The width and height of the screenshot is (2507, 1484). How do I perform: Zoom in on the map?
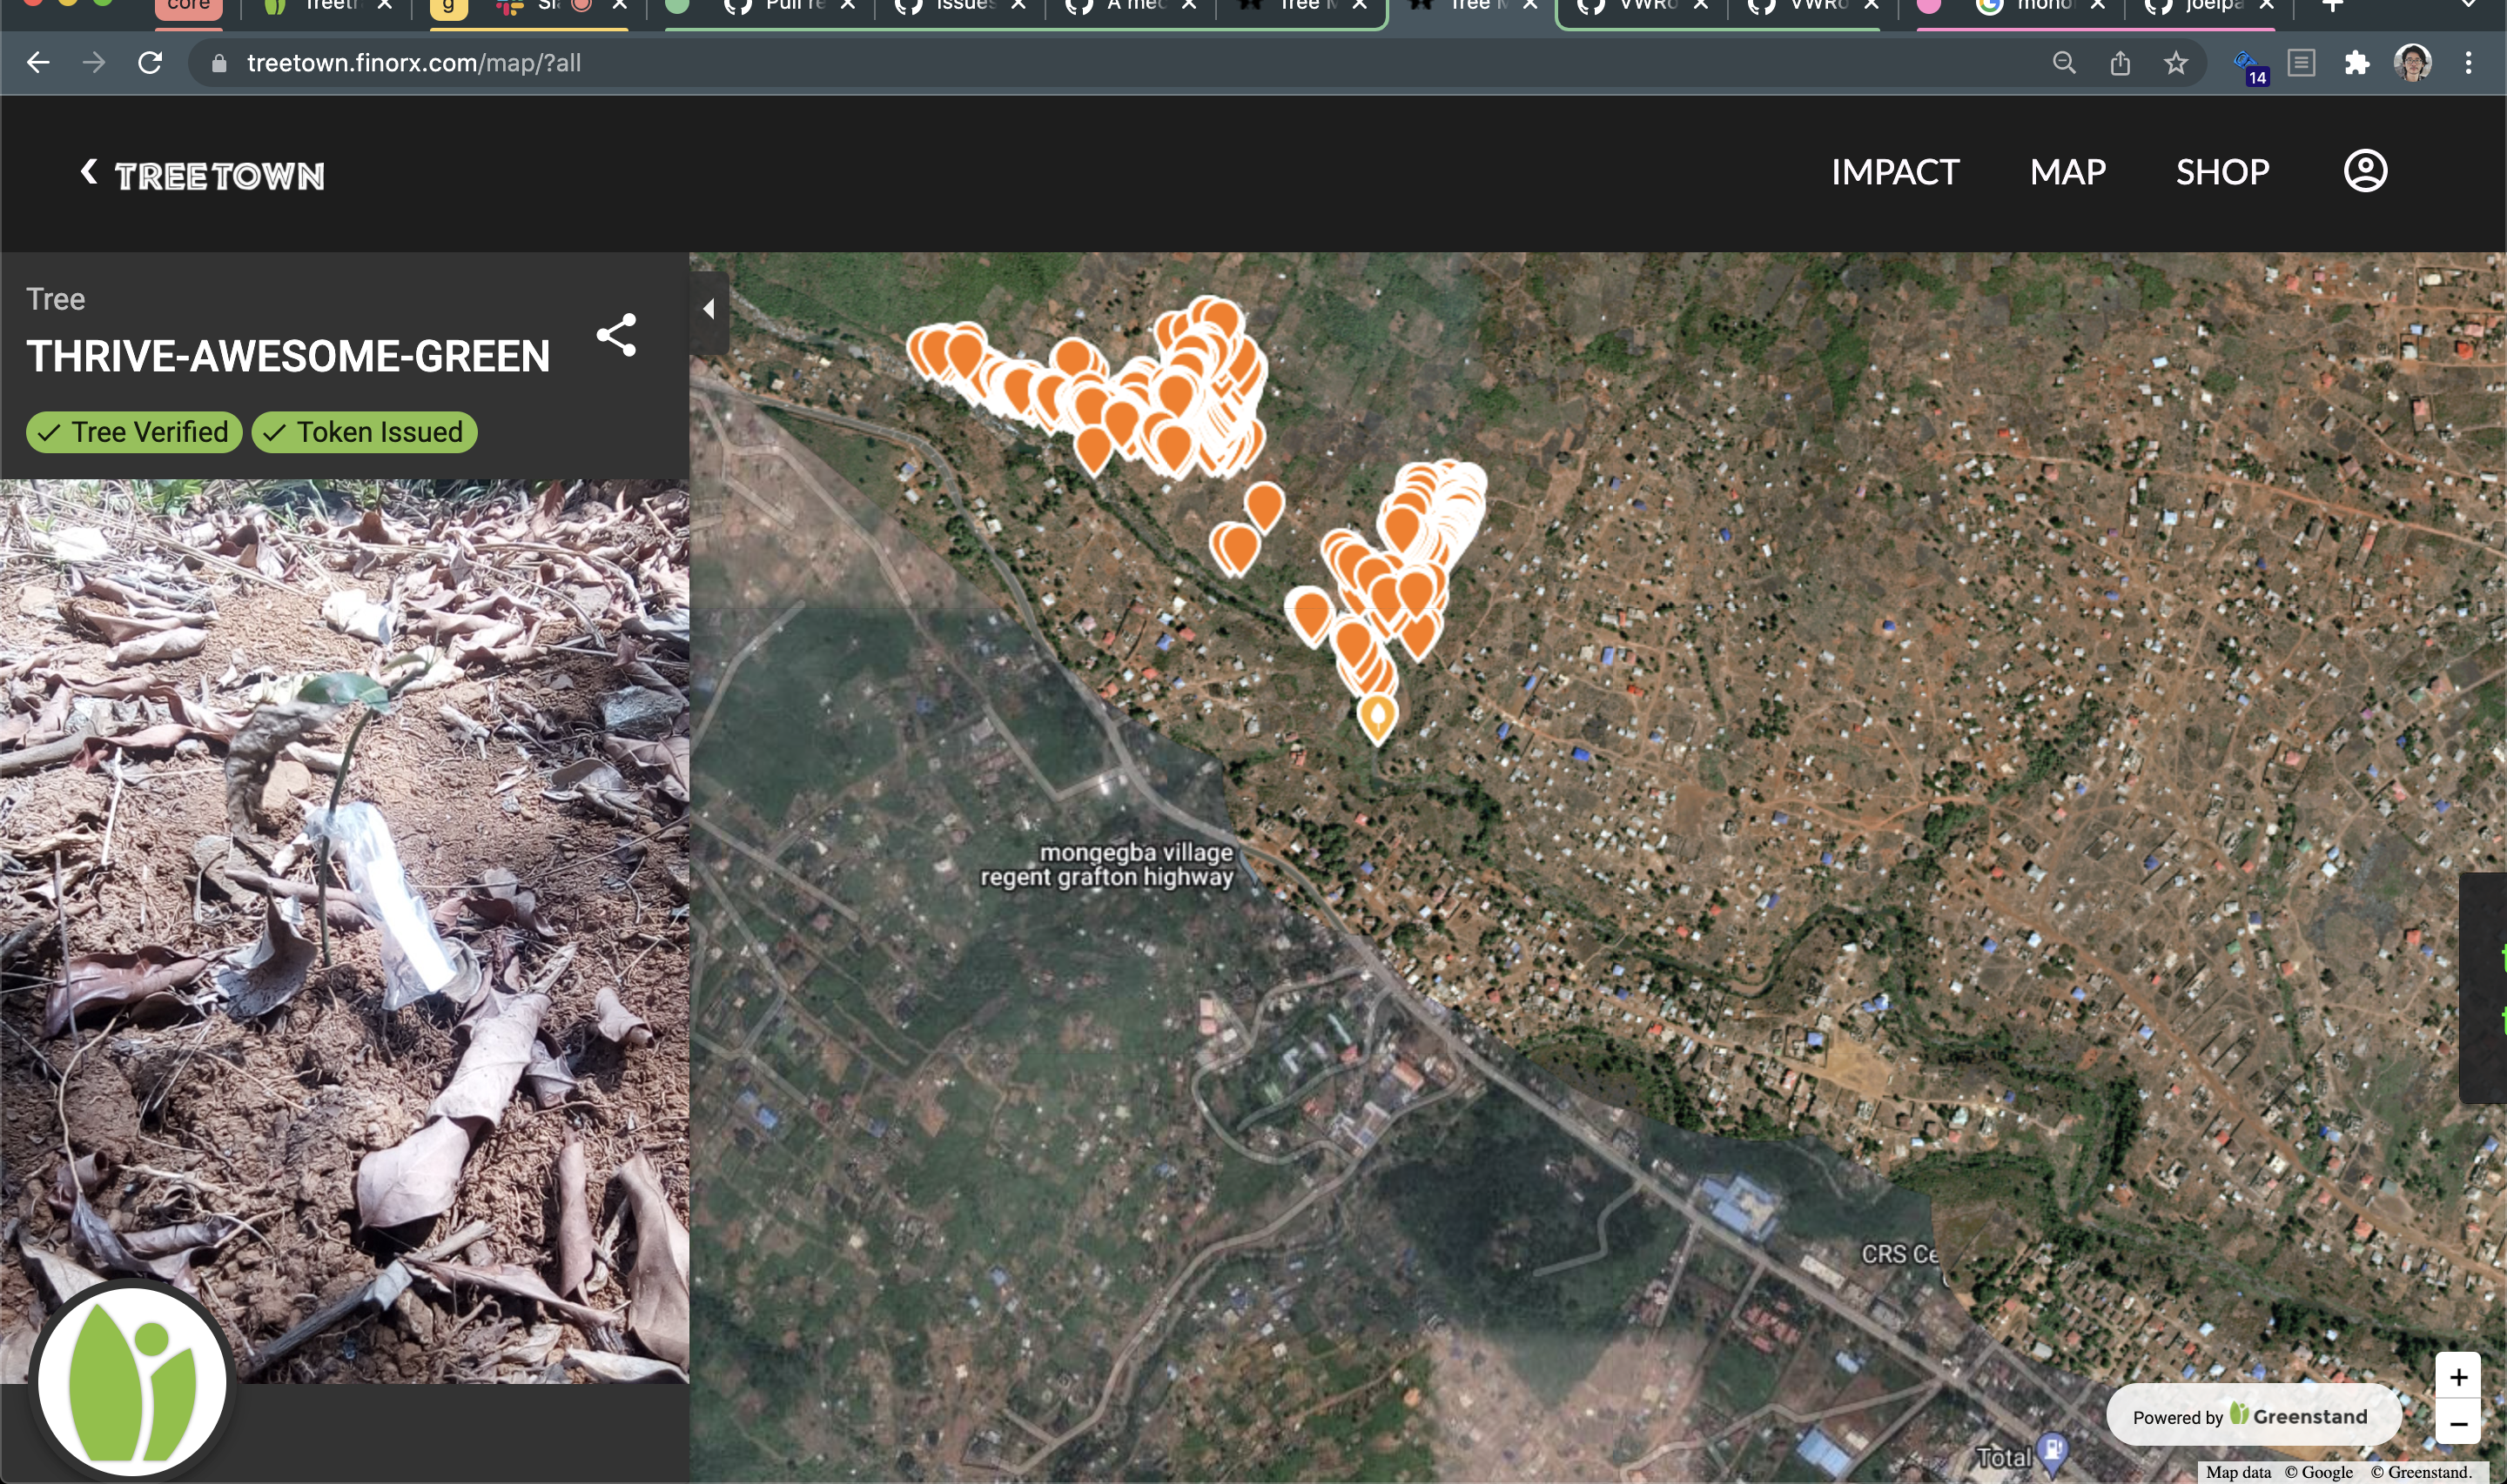[x=2457, y=1377]
